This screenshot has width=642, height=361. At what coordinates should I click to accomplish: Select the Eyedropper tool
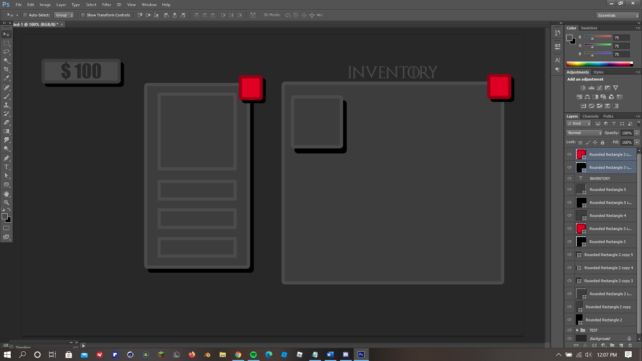[x=6, y=78]
